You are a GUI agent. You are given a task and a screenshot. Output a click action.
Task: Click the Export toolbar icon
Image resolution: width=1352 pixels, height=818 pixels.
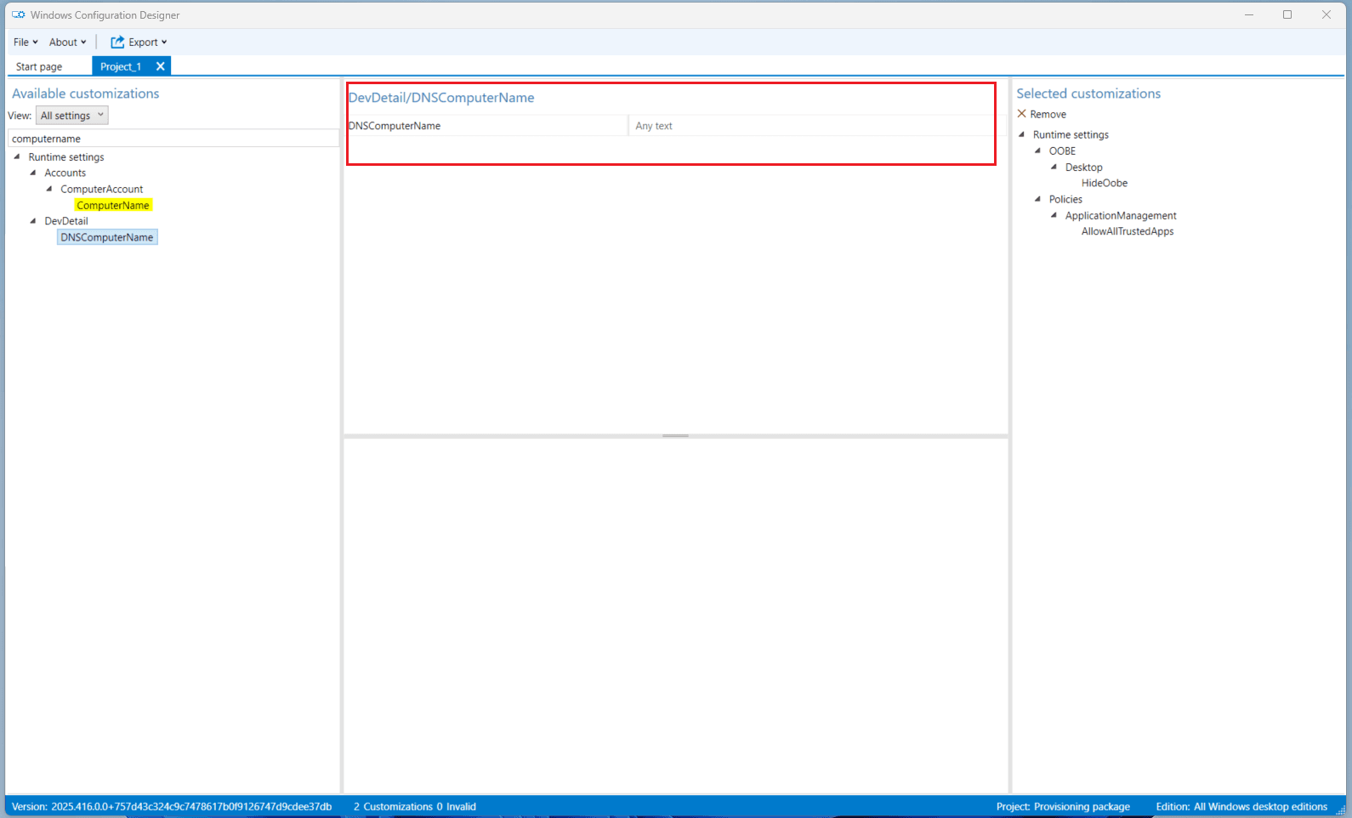117,43
